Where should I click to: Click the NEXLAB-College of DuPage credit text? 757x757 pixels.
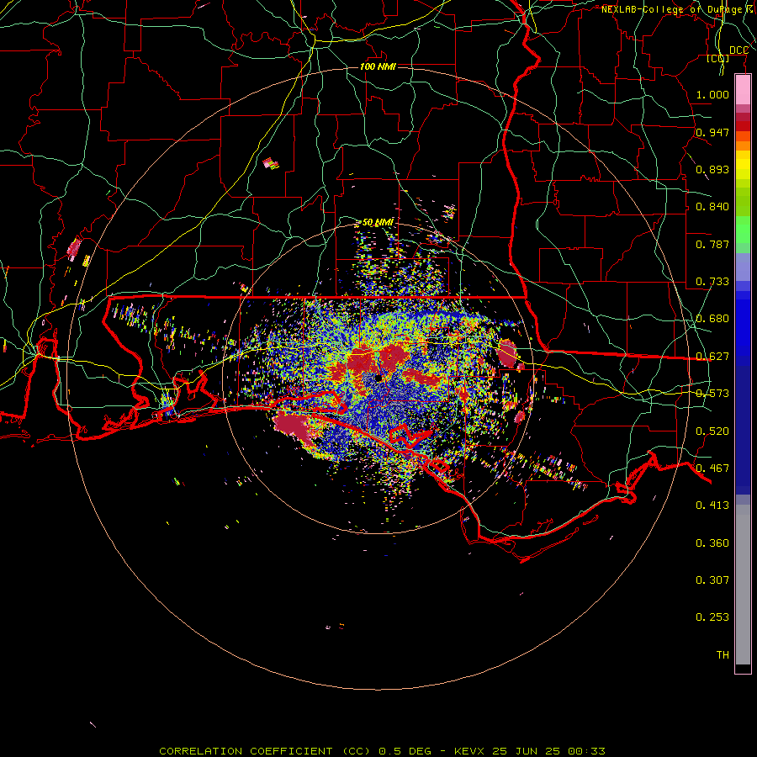[678, 9]
